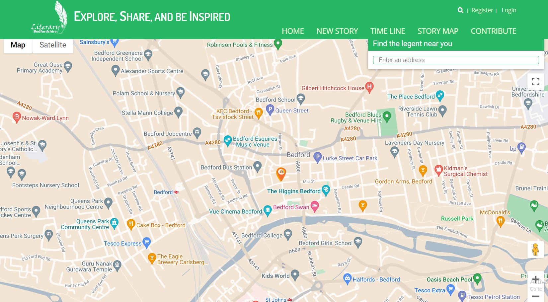Select Lavenders Day Nursery pin
This screenshot has height=302, width=548.
394,152
